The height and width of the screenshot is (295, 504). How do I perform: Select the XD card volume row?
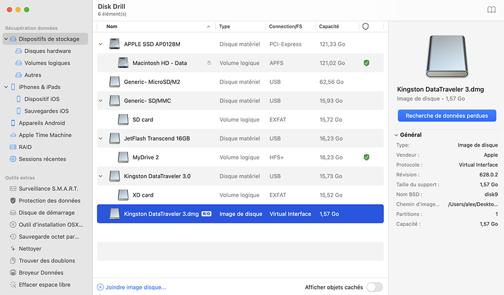coord(240,195)
